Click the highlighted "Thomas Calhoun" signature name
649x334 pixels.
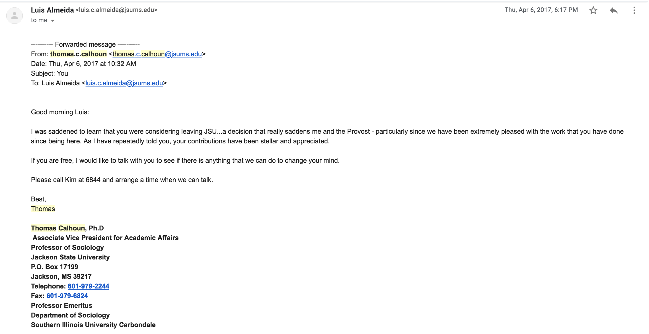click(58, 228)
